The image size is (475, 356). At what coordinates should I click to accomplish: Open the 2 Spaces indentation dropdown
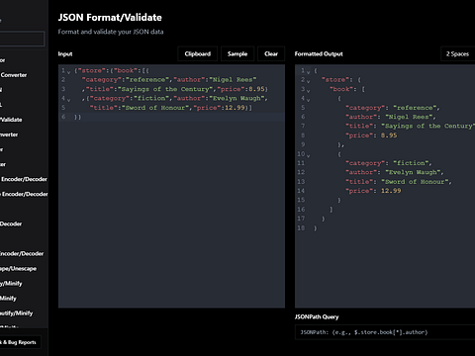click(x=458, y=54)
